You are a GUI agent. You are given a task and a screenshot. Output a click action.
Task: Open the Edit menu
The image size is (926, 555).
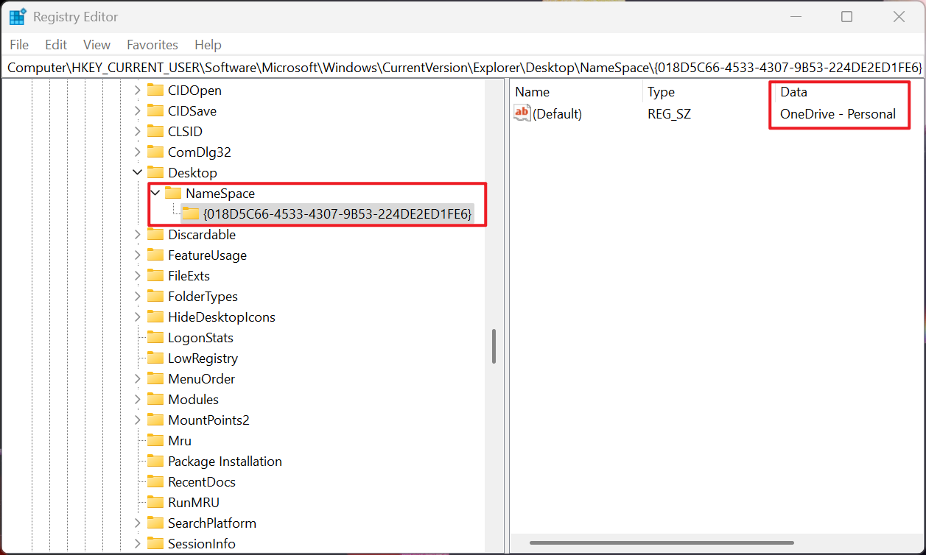56,45
